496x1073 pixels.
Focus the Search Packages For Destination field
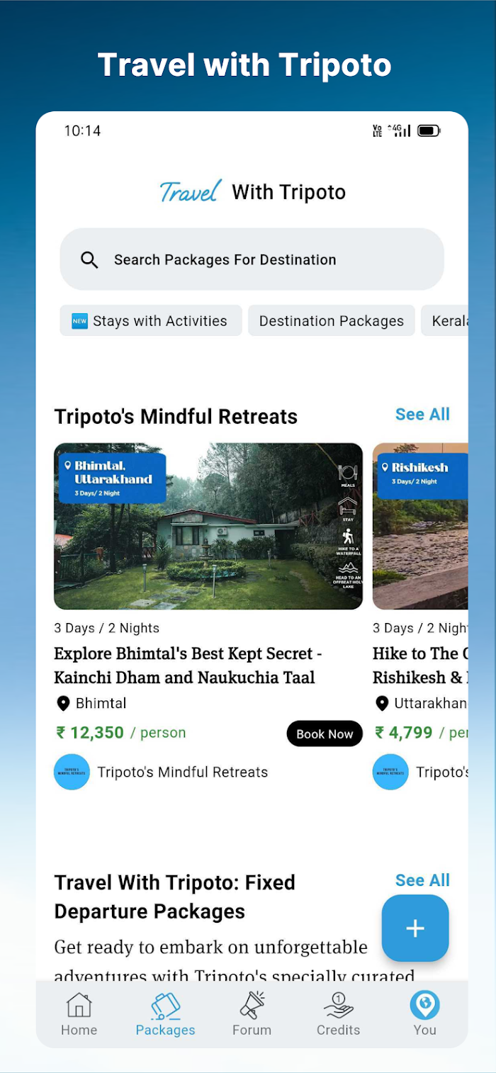pyautogui.click(x=252, y=259)
